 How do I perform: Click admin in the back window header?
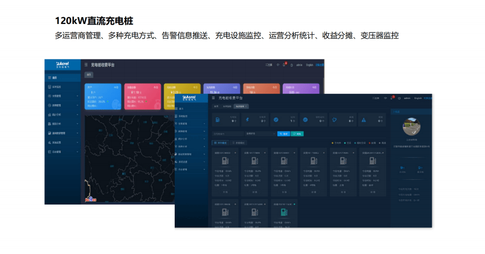pos(299,65)
